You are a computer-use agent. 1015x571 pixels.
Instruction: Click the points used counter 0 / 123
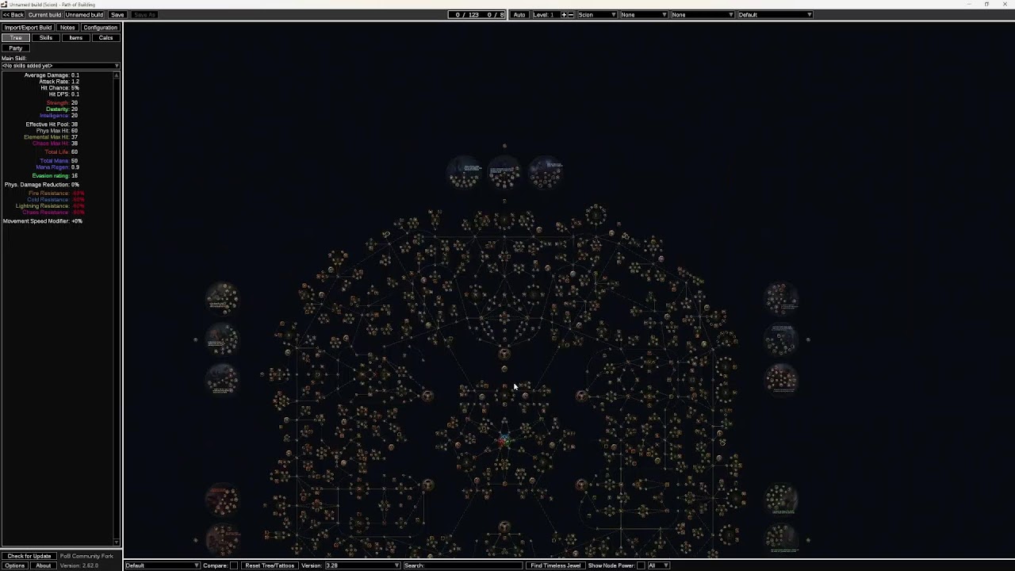(468, 14)
